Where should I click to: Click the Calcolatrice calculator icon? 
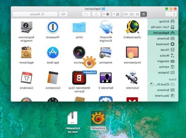tap(53, 78)
